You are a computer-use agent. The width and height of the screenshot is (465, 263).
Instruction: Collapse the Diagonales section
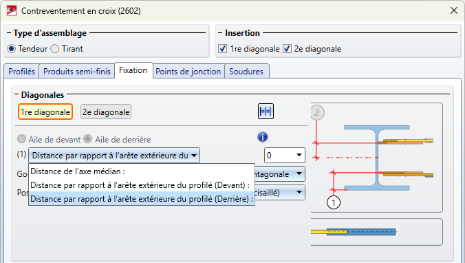[17, 94]
